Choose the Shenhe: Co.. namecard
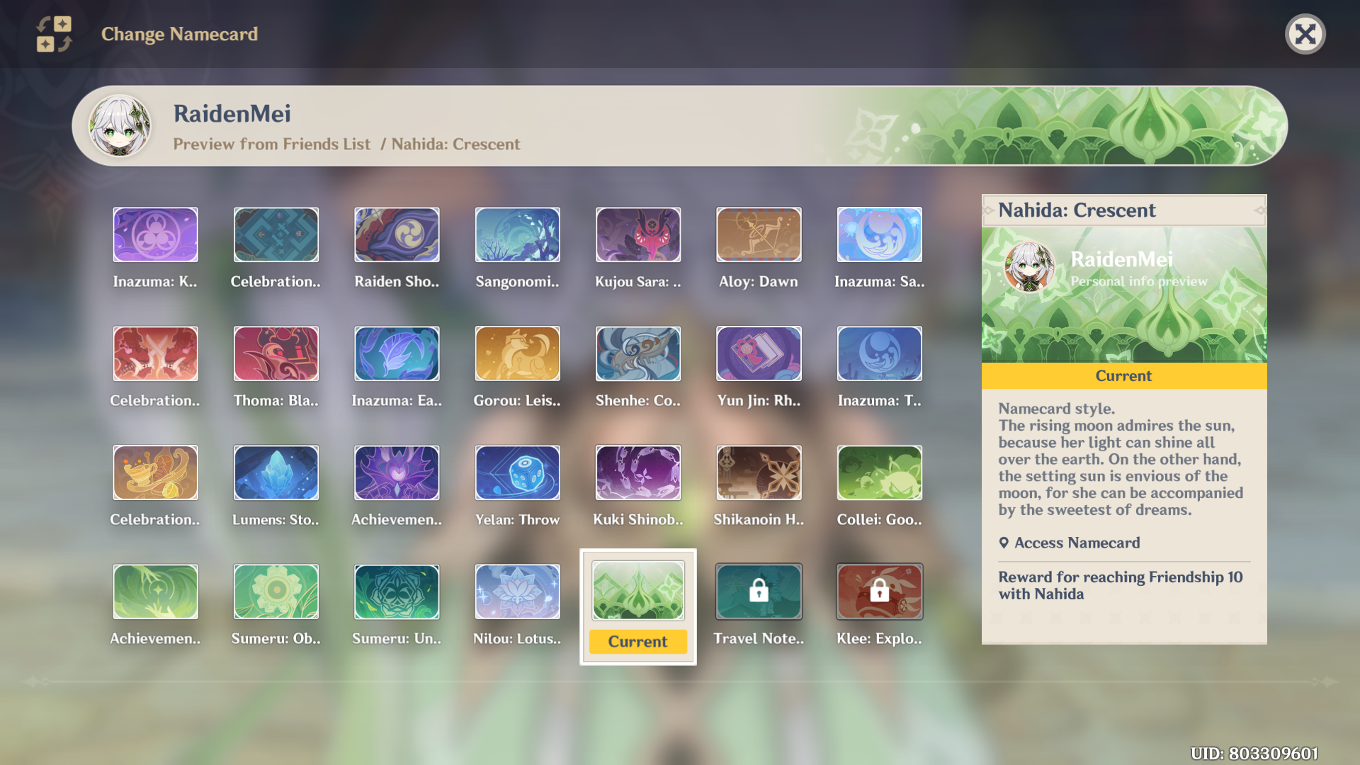This screenshot has height=765, width=1360. coord(638,353)
